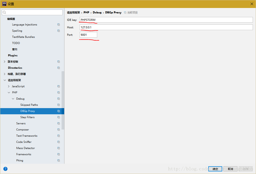This screenshot has height=174, width=256.
Task: Click project-level icon beside Language Injections
Action: (x=59, y=25)
